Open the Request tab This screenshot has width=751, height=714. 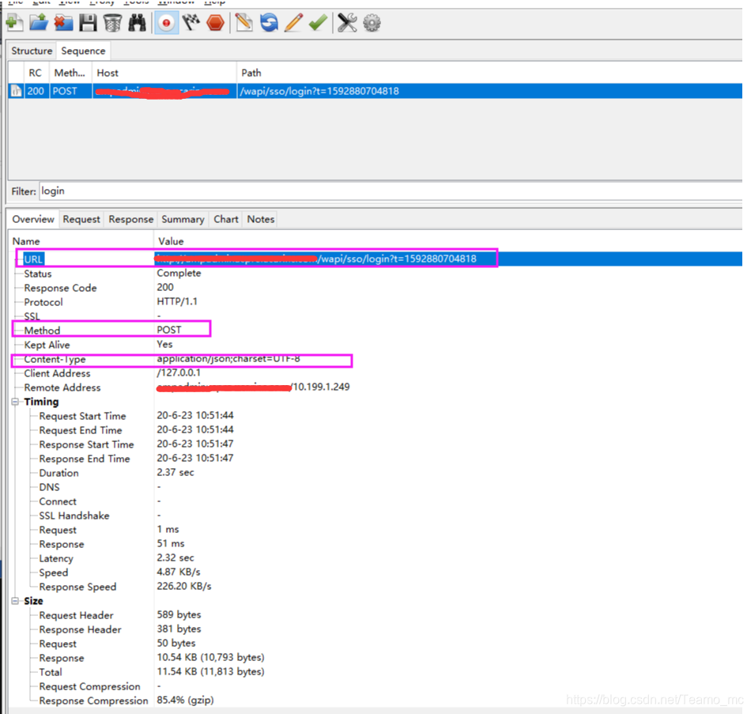81,219
